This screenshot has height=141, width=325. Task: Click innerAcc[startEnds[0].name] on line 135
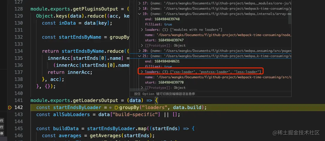coord(86,58)
